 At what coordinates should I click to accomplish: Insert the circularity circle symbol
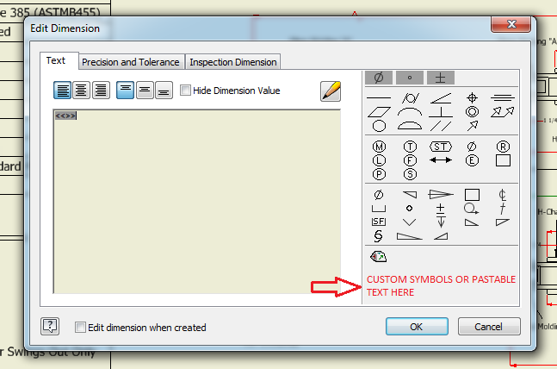point(379,126)
